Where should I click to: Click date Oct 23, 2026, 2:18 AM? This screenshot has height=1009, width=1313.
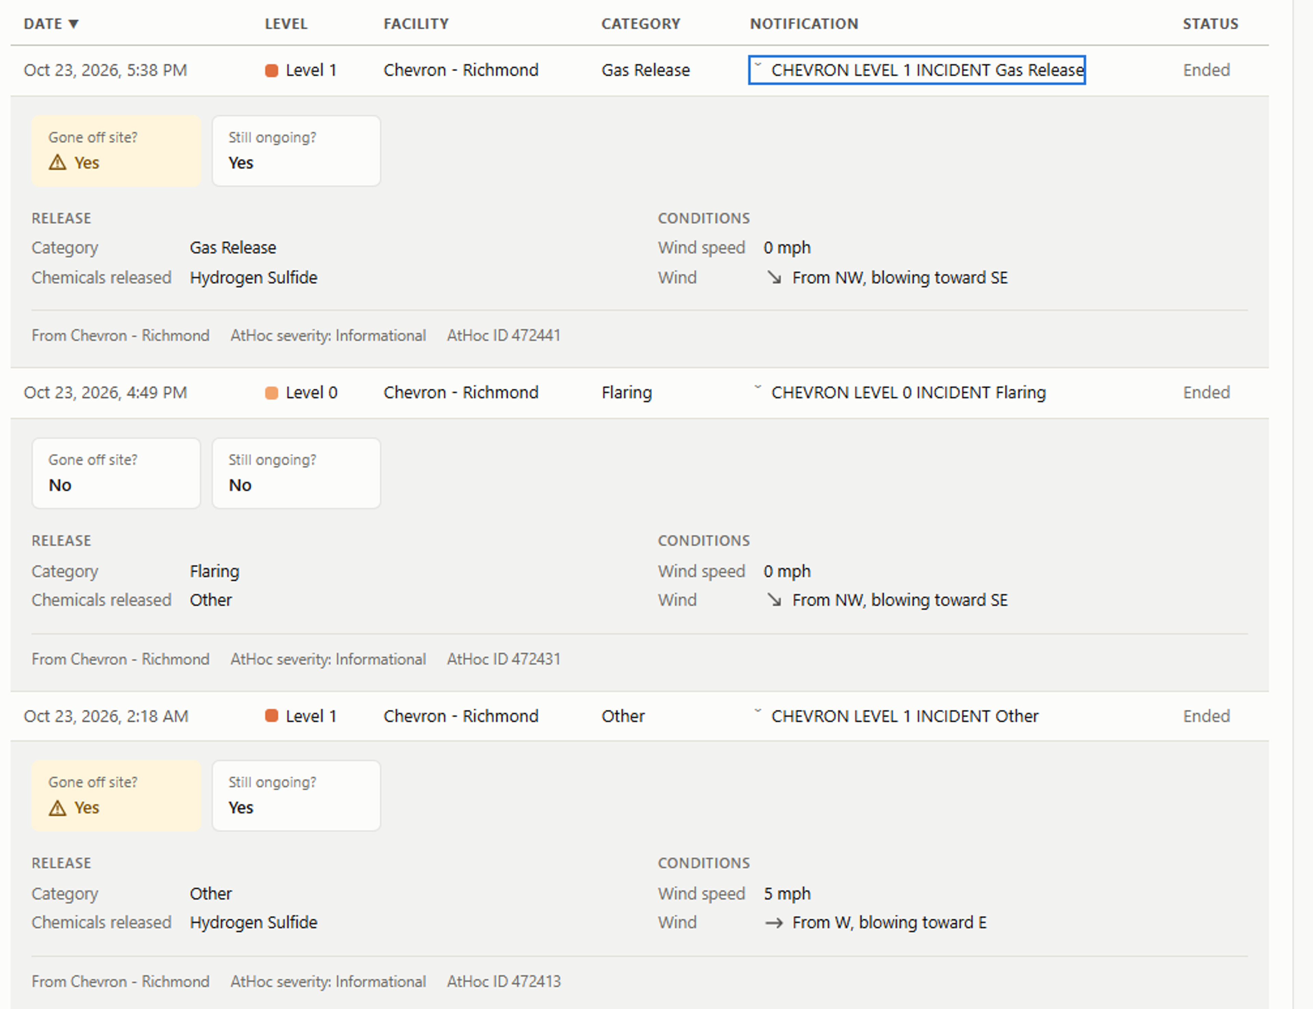106,716
